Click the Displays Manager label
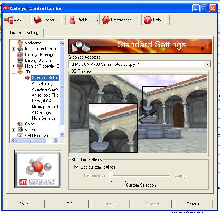The height and width of the screenshot is (213, 220). (40, 55)
